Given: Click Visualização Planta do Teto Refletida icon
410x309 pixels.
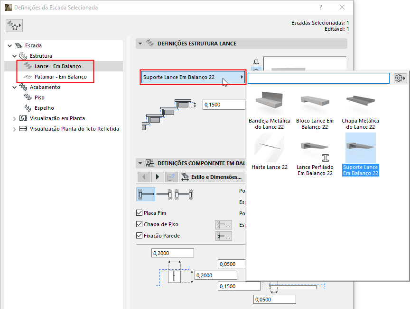Looking at the screenshot, I should pos(23,129).
